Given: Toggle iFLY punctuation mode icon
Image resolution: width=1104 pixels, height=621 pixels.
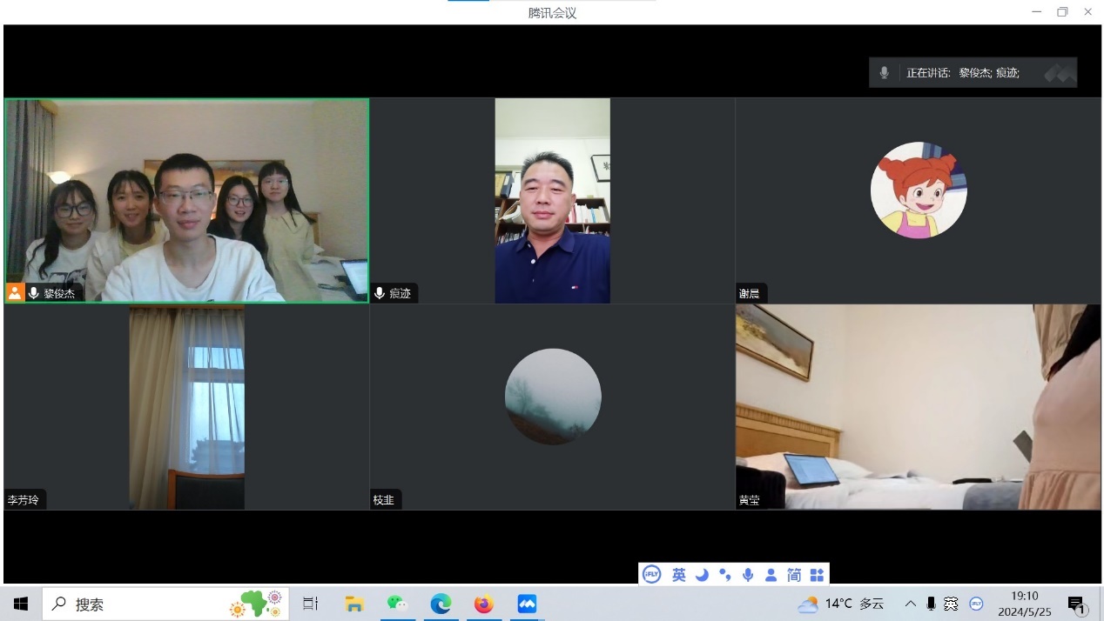Looking at the screenshot, I should (724, 575).
